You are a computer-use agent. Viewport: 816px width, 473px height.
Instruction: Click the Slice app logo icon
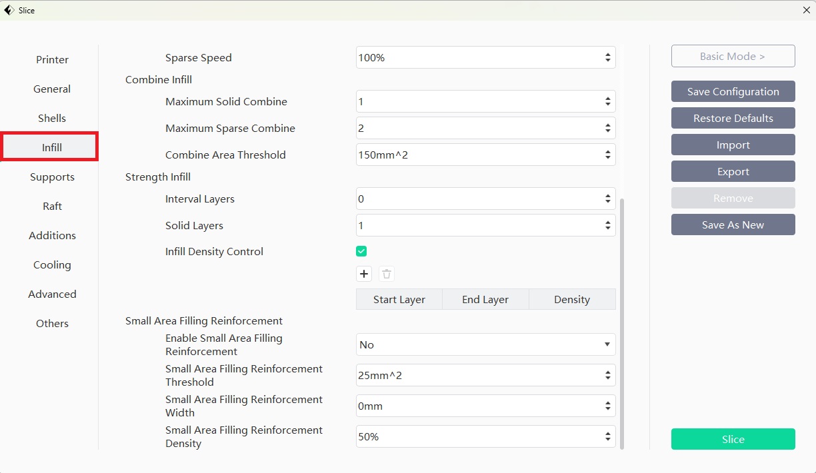pos(9,10)
